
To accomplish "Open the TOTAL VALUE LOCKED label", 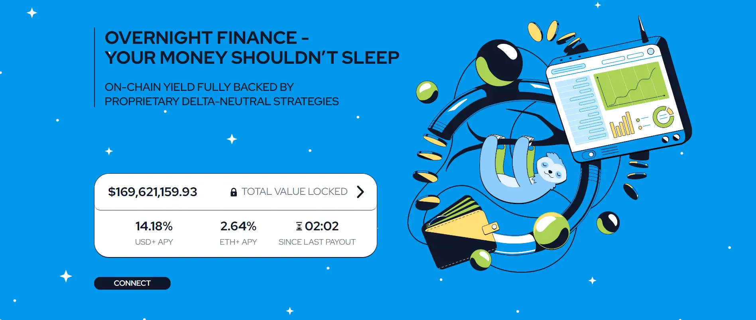I will (x=294, y=192).
